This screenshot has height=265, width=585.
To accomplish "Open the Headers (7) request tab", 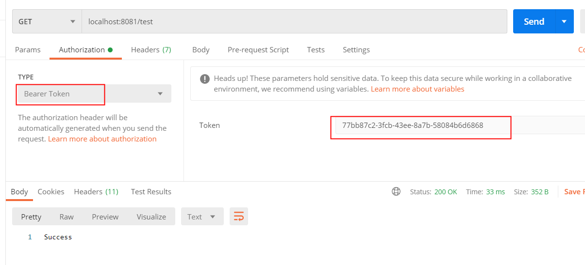I will (x=151, y=49).
